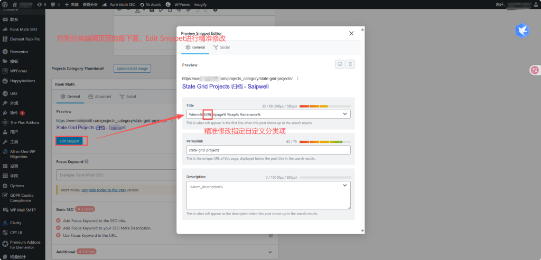Open Elementor from the sidebar
The image size is (541, 260).
(18, 52)
